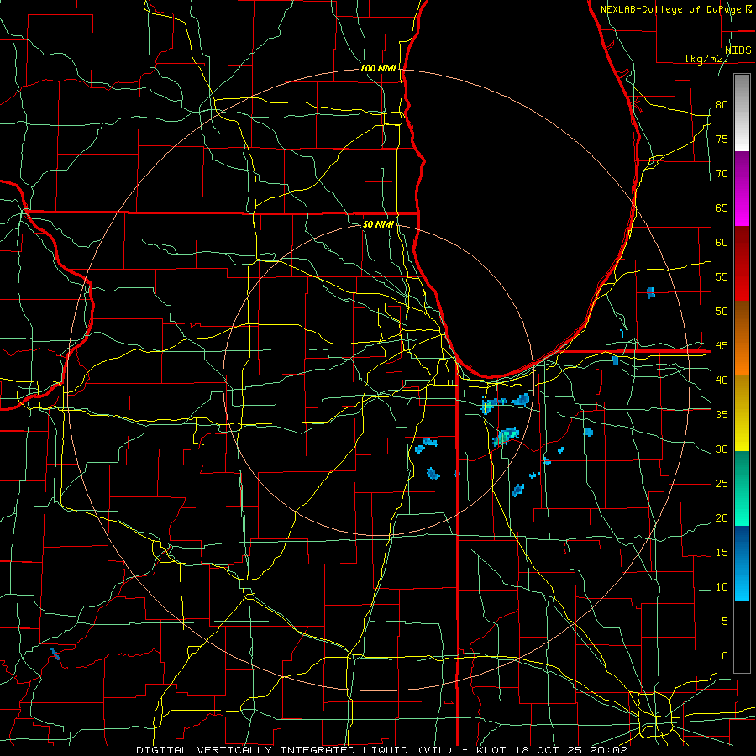Click the NIDS label
The image size is (756, 756).
pyautogui.click(x=738, y=50)
